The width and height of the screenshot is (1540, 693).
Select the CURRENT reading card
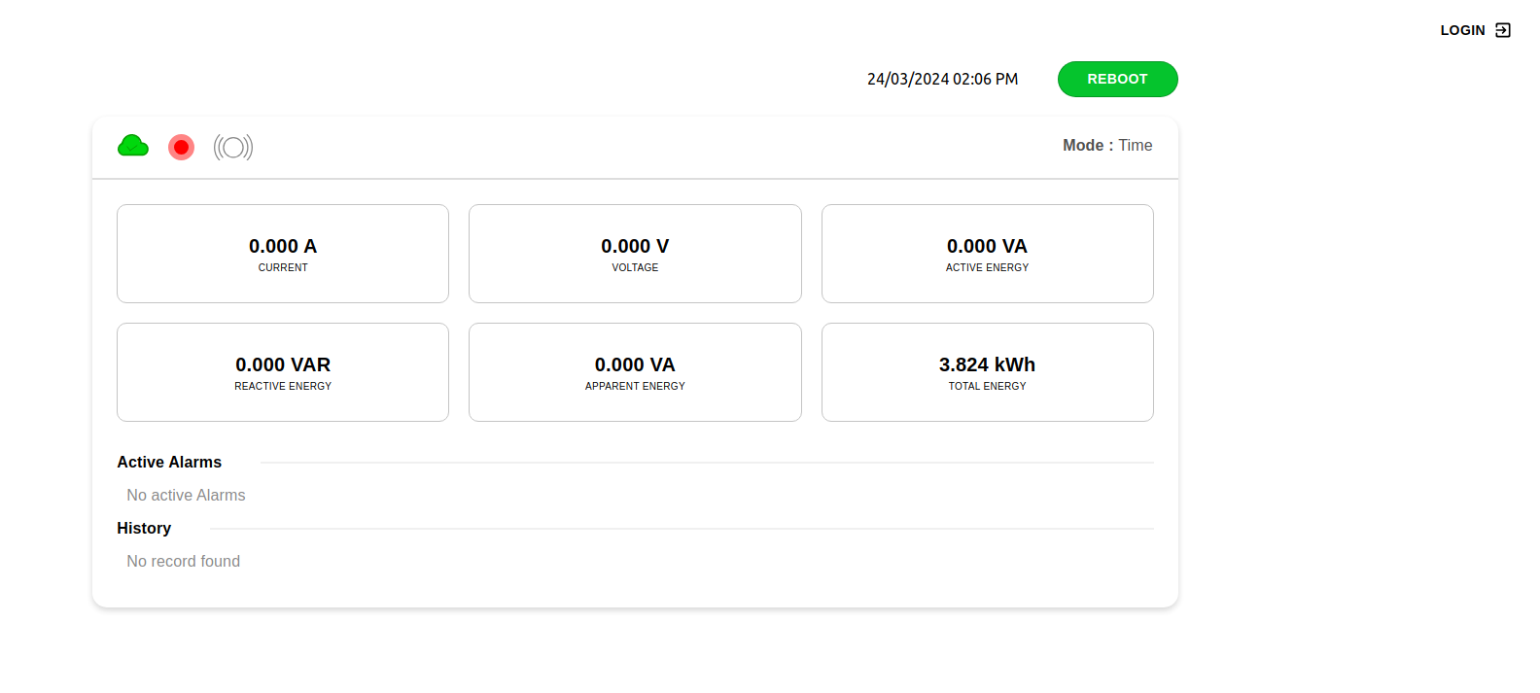[x=283, y=254]
